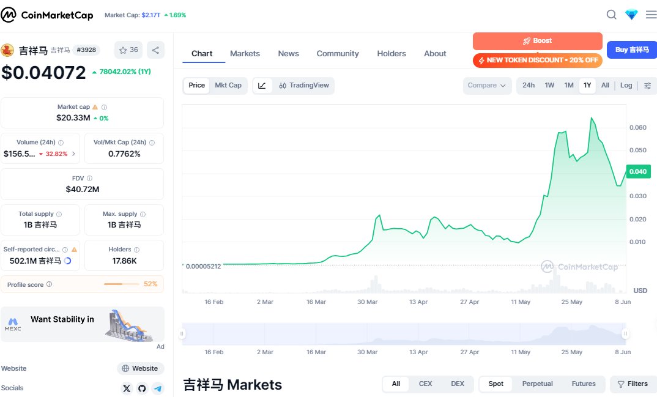Click the 0.040 current price label

tap(638, 172)
